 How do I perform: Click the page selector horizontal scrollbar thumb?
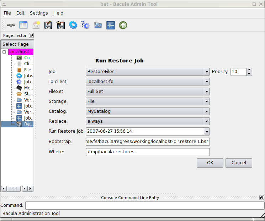(14, 188)
